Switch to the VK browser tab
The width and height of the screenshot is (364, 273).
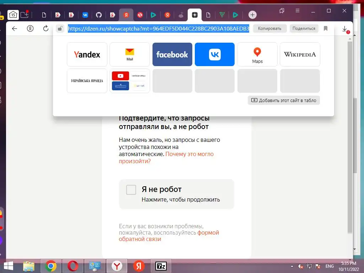click(85, 15)
